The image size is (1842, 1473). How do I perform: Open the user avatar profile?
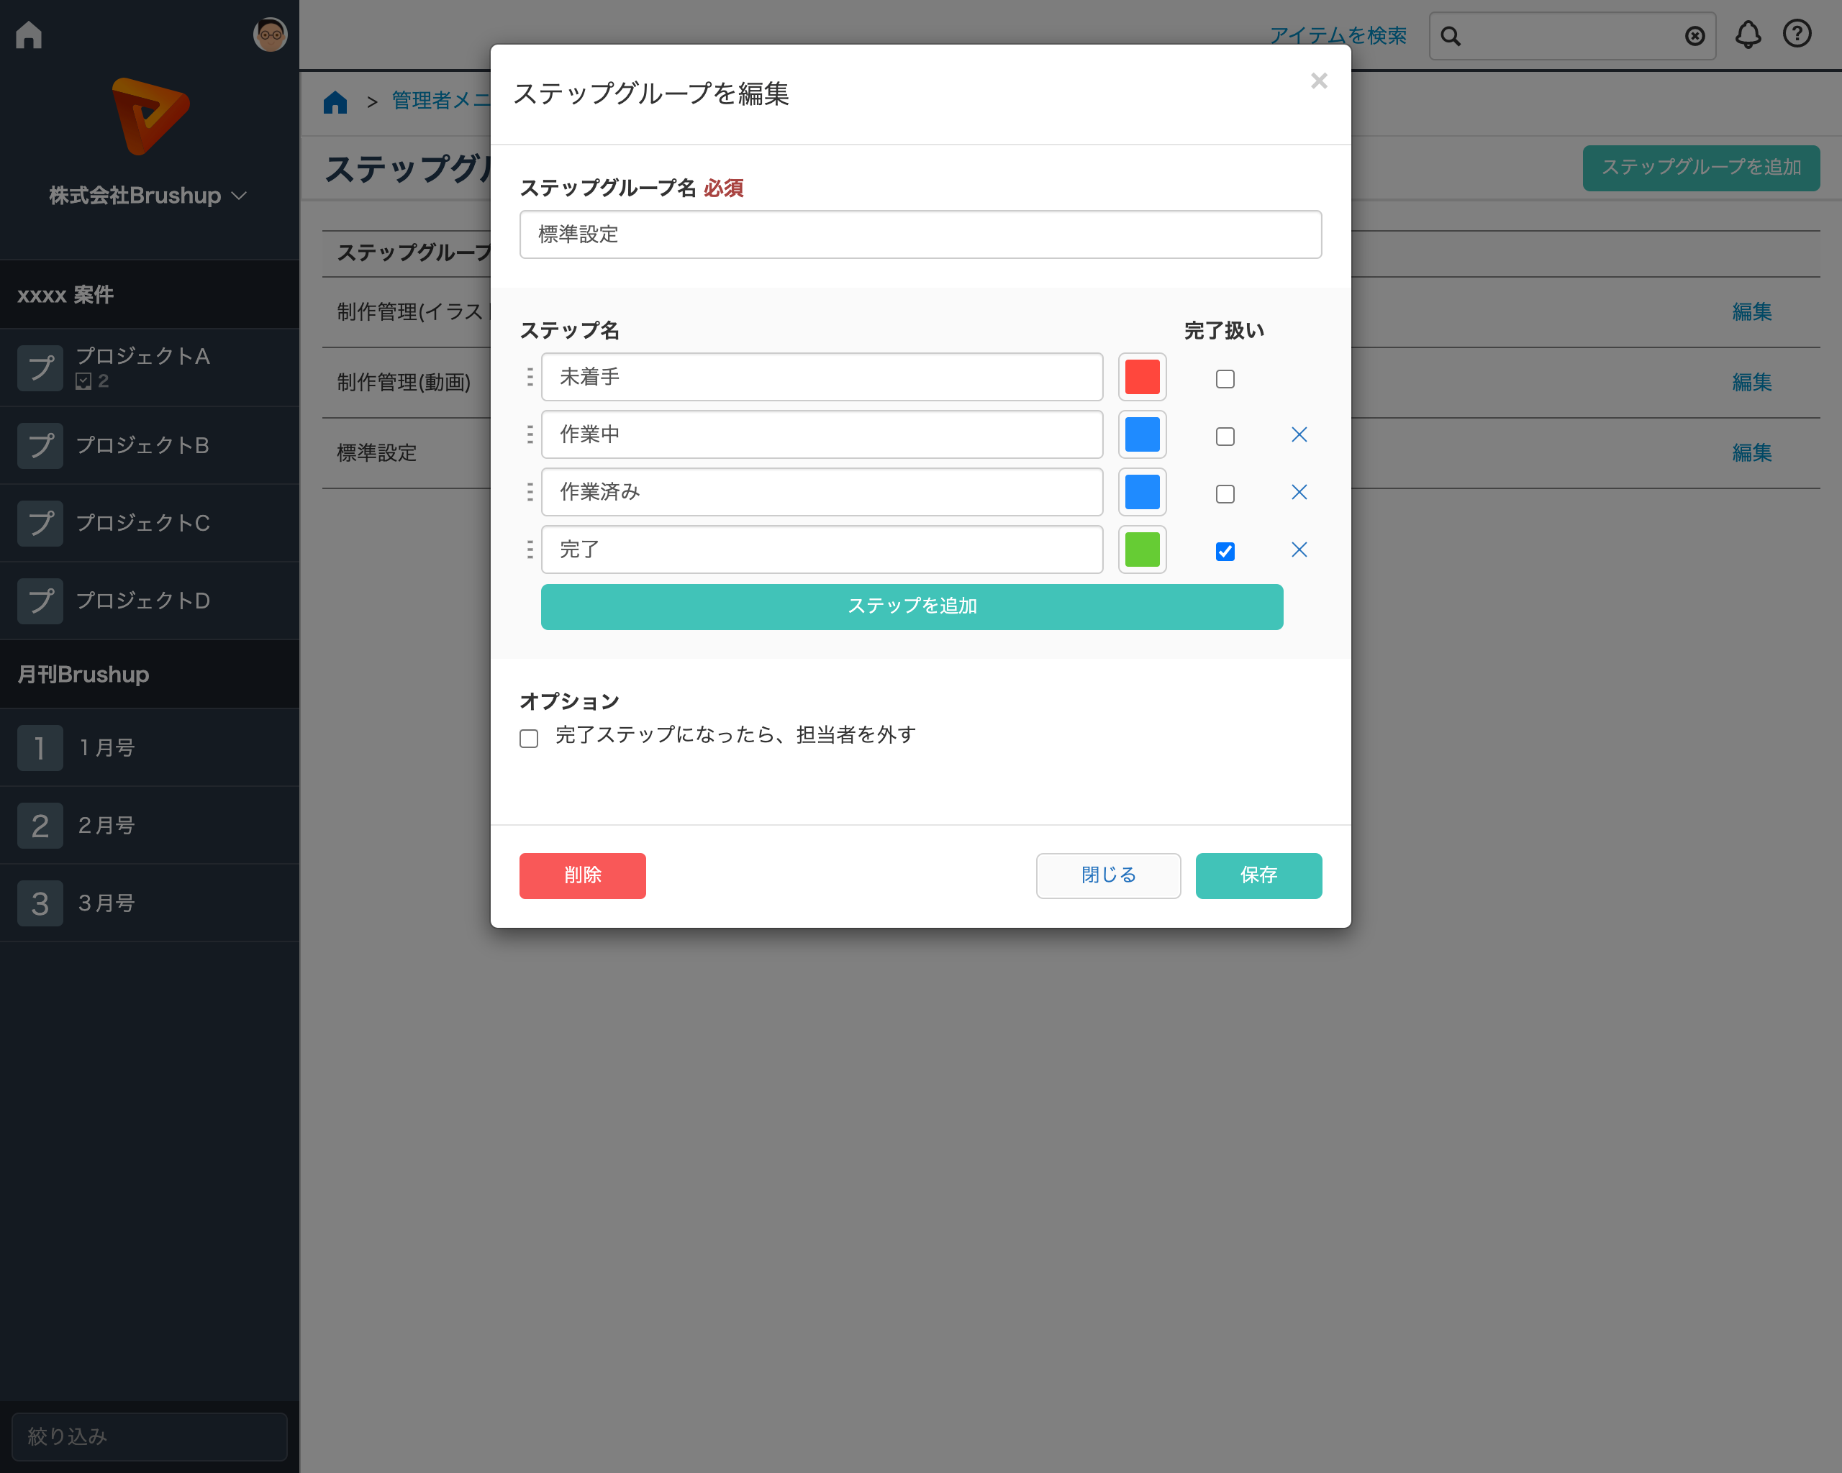click(x=270, y=35)
